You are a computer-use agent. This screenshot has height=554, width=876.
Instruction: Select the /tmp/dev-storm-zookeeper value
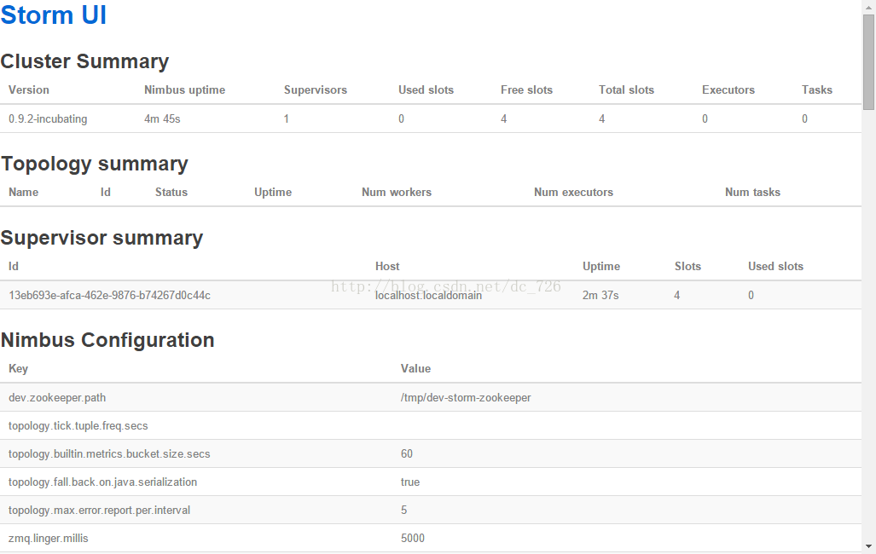466,398
